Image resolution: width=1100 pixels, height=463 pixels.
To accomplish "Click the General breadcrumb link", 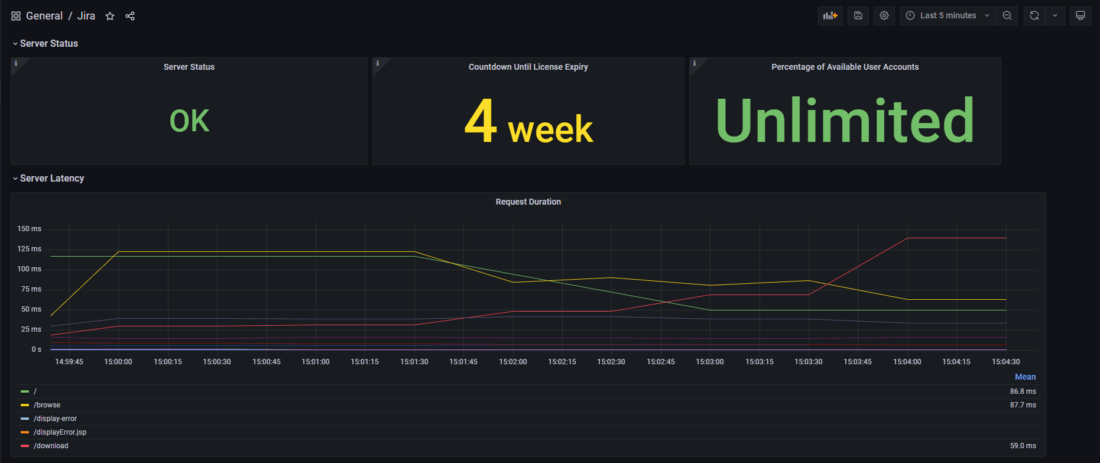I will pos(44,16).
